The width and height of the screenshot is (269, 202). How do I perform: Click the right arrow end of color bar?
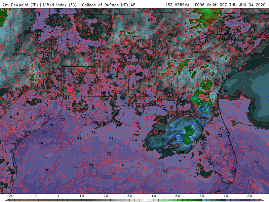pyautogui.click(x=263, y=200)
